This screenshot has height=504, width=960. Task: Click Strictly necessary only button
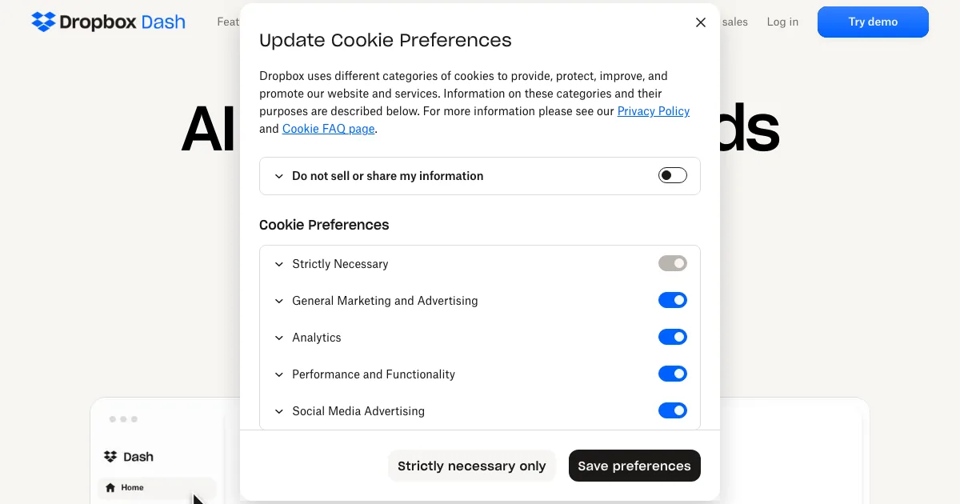coord(471,466)
